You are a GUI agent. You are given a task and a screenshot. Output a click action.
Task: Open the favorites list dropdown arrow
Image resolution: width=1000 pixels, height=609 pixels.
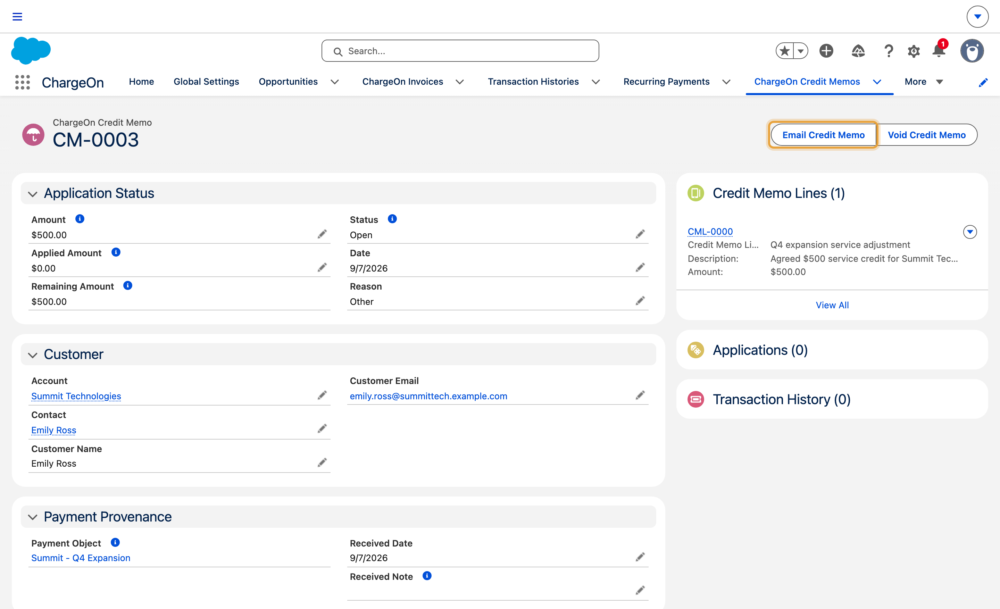pos(800,51)
